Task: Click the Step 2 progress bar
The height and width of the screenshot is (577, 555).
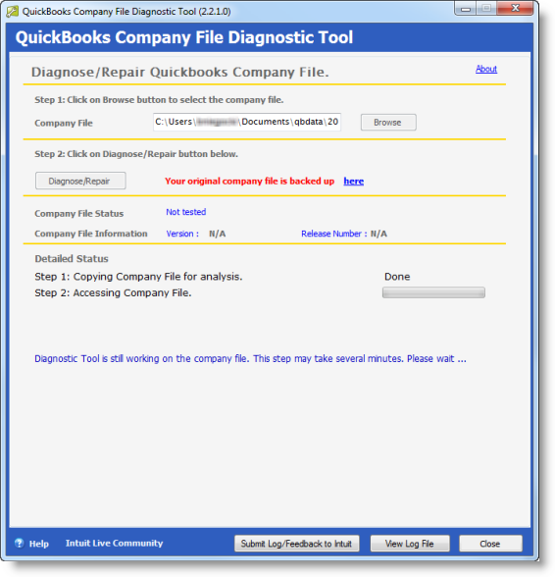Action: tap(433, 292)
